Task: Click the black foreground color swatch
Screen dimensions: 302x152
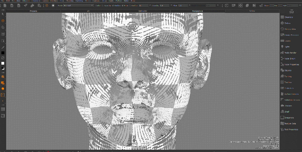Action: coord(3,53)
